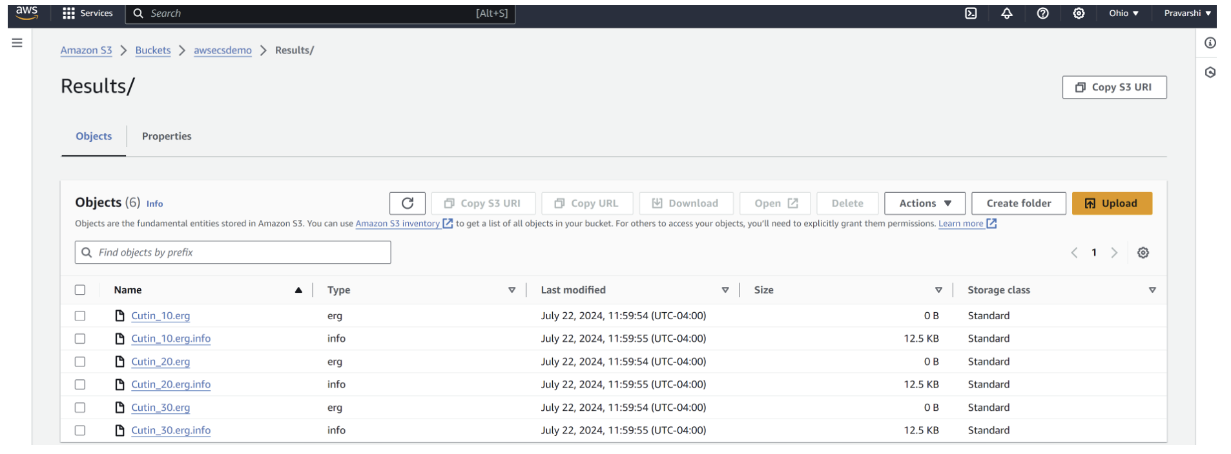
Task: Go to Amazon S3 breadcrumb
Action: pos(86,50)
